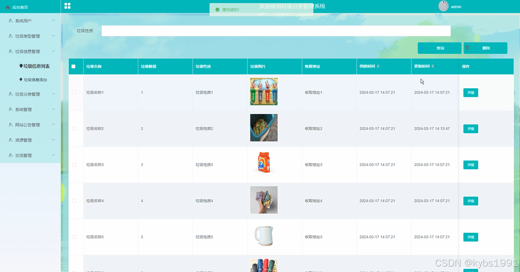Click the icon beside 网站公告管理
The image size is (520, 272).
coord(10,124)
